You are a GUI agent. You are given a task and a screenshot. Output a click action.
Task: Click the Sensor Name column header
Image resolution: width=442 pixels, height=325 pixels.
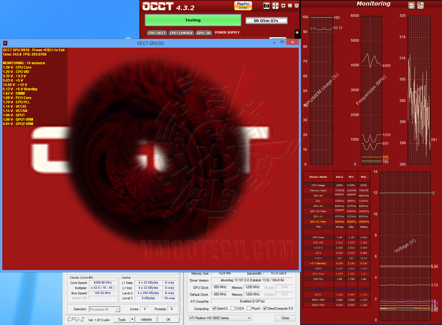tap(318, 177)
